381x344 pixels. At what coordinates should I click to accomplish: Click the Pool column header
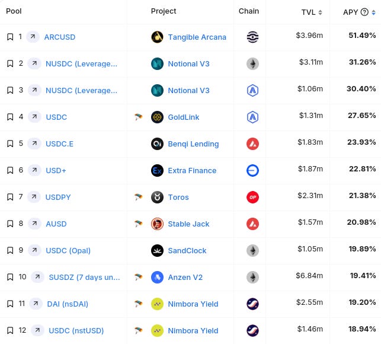[14, 11]
